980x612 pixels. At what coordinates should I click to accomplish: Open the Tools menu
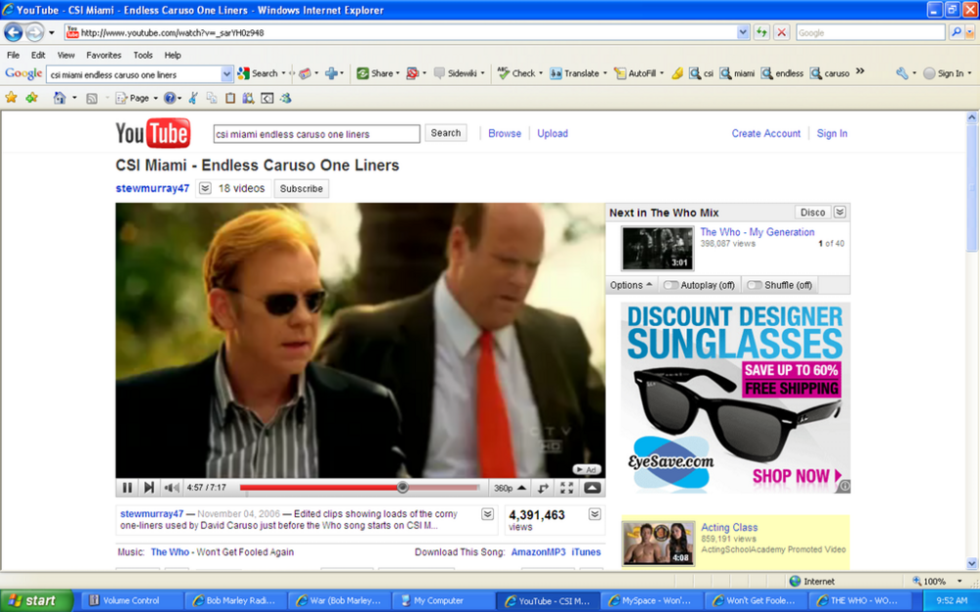click(143, 55)
